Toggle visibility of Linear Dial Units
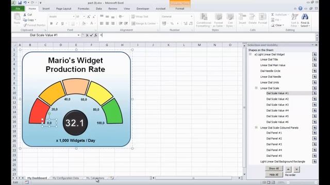Image resolution: width=330 pixels, height=185 pixels. click(x=315, y=82)
